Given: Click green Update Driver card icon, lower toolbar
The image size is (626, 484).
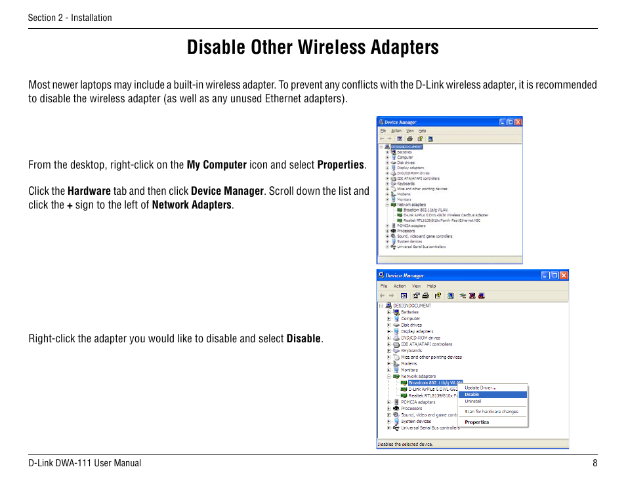Looking at the screenshot, I should click(x=463, y=296).
